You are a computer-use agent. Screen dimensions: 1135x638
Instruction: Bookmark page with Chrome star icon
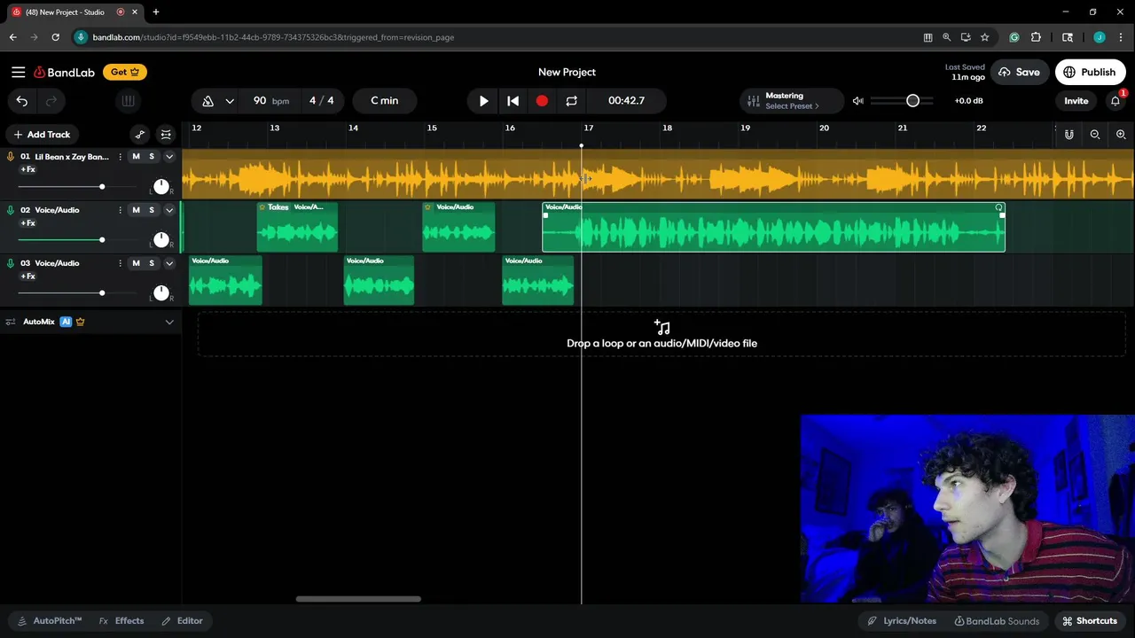984,37
